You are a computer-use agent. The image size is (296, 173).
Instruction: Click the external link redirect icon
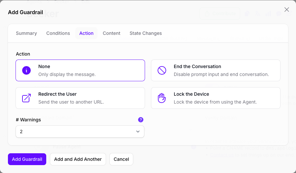(x=26, y=98)
